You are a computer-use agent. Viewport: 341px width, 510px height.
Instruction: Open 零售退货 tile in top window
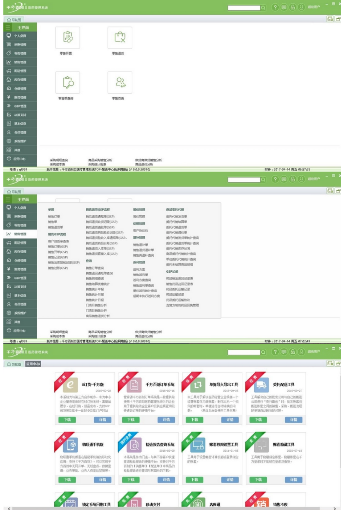point(120,38)
